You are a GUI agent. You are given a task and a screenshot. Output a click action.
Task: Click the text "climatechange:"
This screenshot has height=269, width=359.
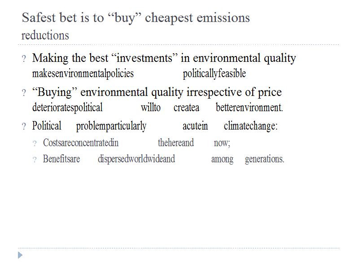251,126
